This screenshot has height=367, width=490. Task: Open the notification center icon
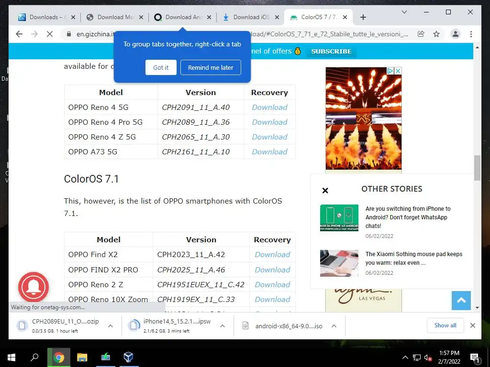click(x=475, y=358)
